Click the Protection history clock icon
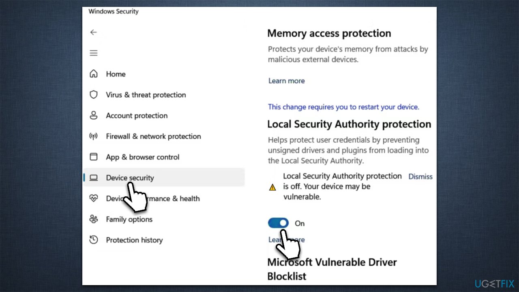The width and height of the screenshot is (519, 292). [94, 240]
